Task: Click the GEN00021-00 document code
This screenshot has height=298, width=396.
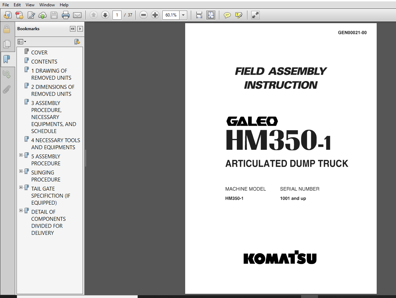Action: (352, 33)
